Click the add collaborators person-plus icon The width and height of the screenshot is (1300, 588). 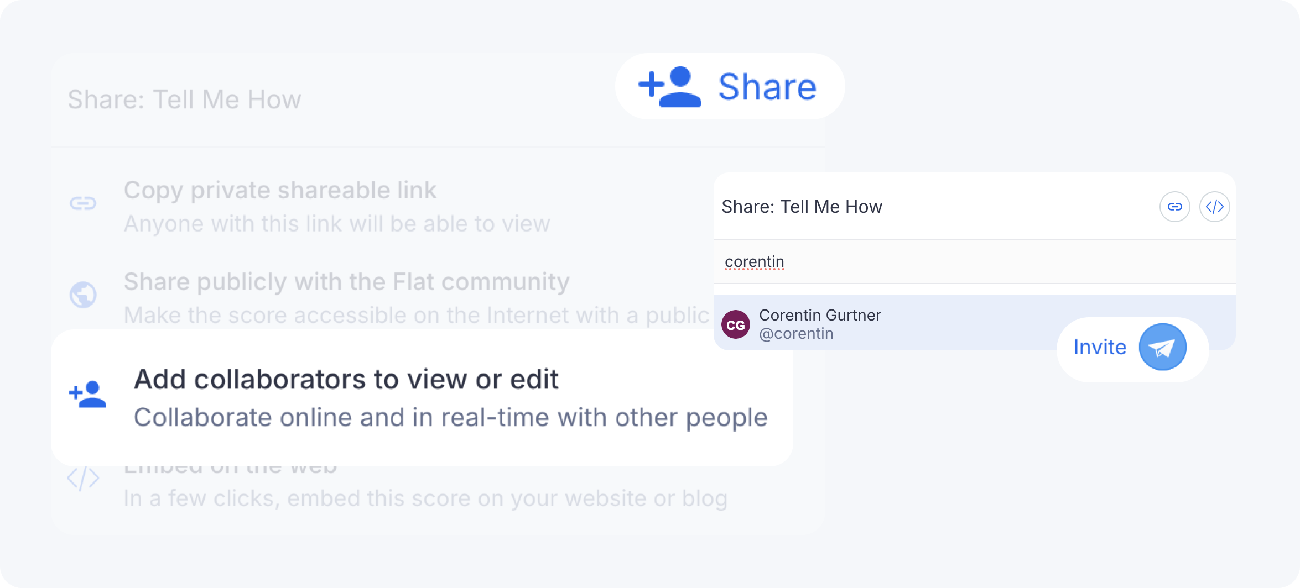point(87,395)
